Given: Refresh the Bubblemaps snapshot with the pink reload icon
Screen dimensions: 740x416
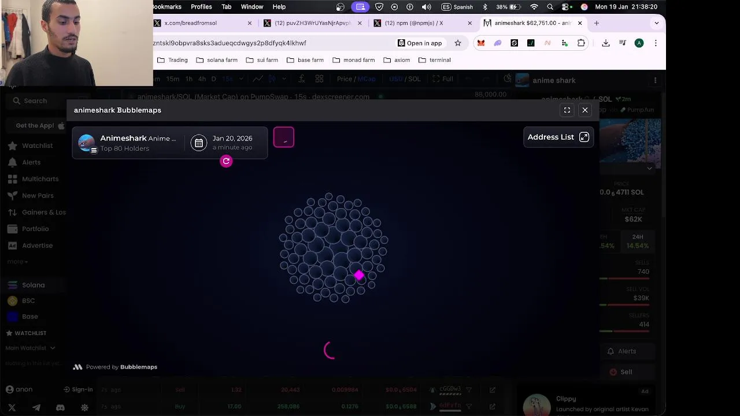Looking at the screenshot, I should tap(226, 161).
